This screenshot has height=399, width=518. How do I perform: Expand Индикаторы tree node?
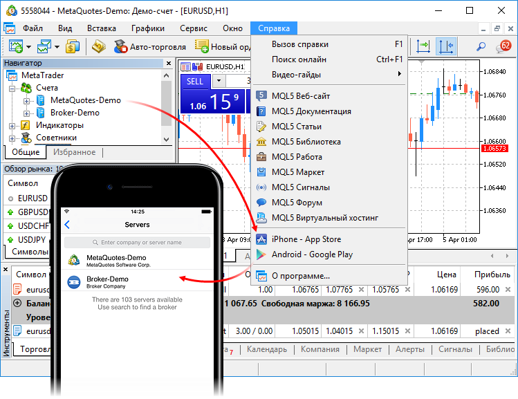pyautogui.click(x=12, y=126)
